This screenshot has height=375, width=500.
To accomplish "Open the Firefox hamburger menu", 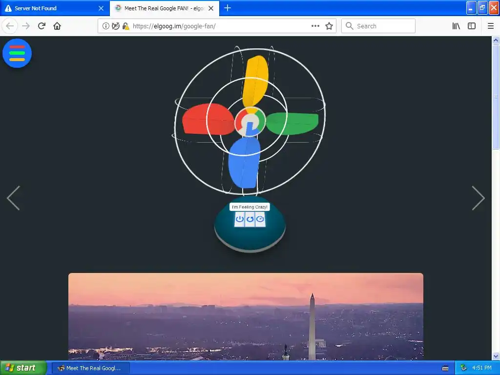I will tap(491, 26).
